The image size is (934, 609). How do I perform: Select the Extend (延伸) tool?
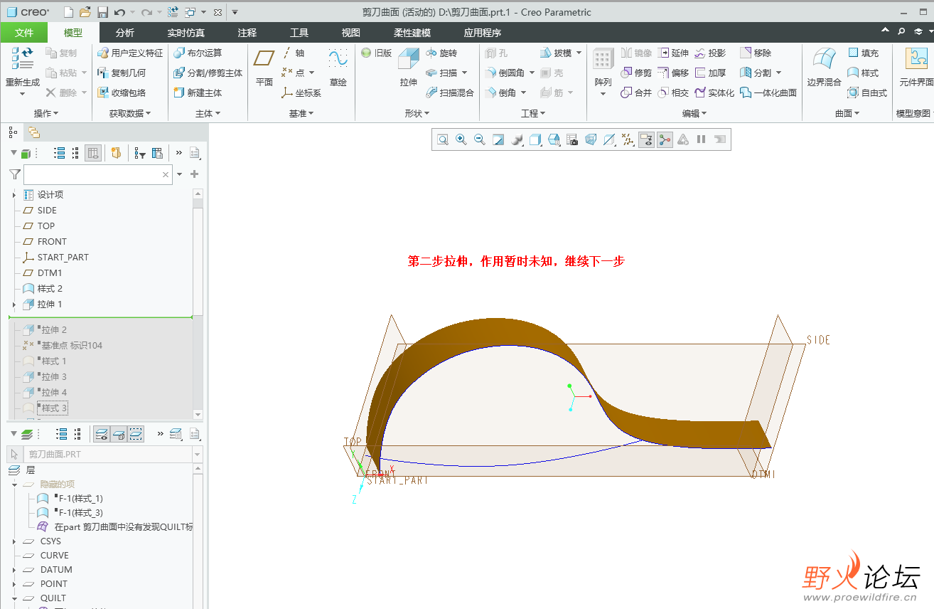pyautogui.click(x=672, y=53)
